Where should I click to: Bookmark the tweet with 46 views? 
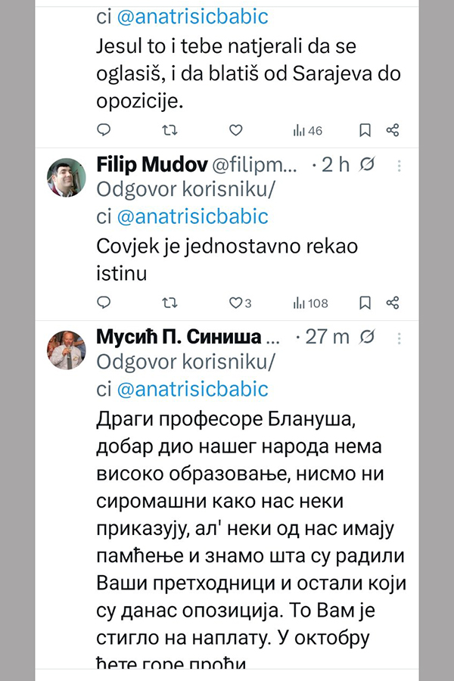click(x=365, y=130)
